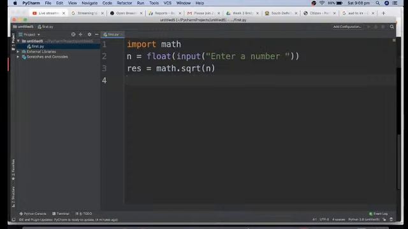Click the Stop icon in PyCharm toolbar
This screenshot has height=229, width=408.
[x=383, y=27]
